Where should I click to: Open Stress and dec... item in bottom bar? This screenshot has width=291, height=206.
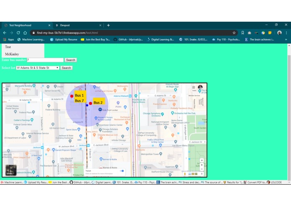click(x=189, y=182)
